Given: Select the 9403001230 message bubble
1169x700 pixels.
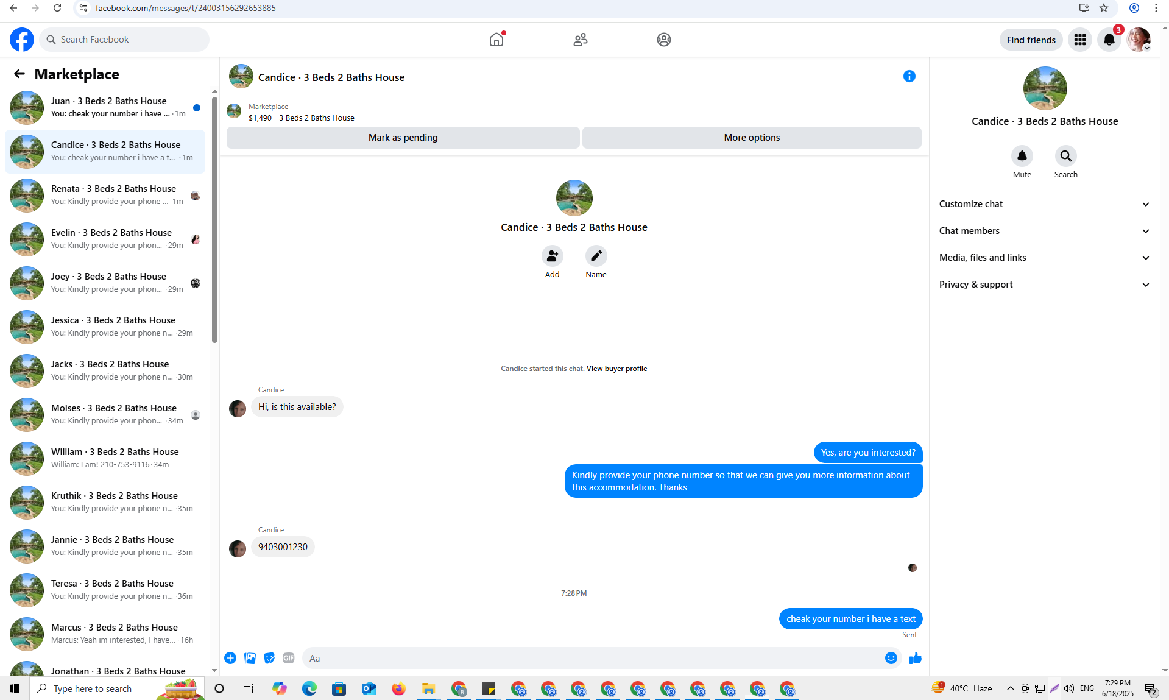Looking at the screenshot, I should click(283, 547).
